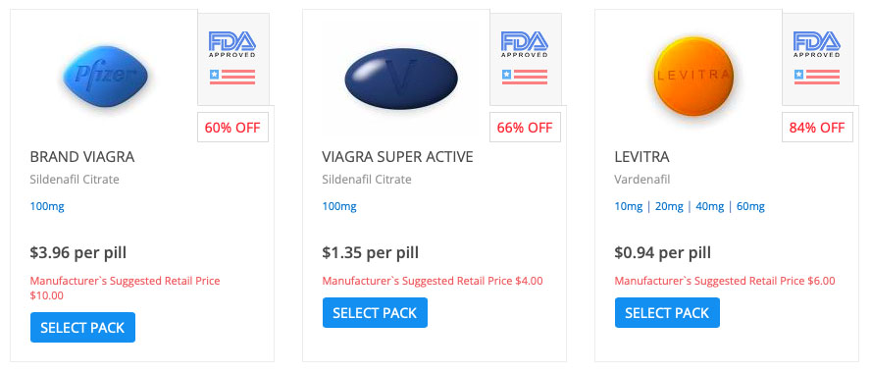Click FDA Approved icon on Levitra card

(x=816, y=44)
